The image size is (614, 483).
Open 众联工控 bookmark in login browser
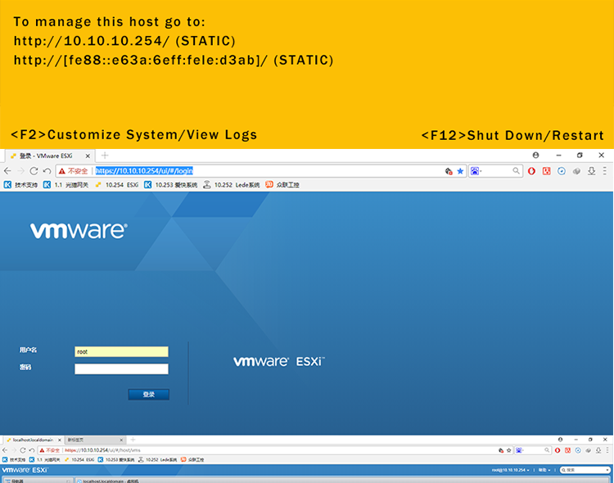(282, 185)
